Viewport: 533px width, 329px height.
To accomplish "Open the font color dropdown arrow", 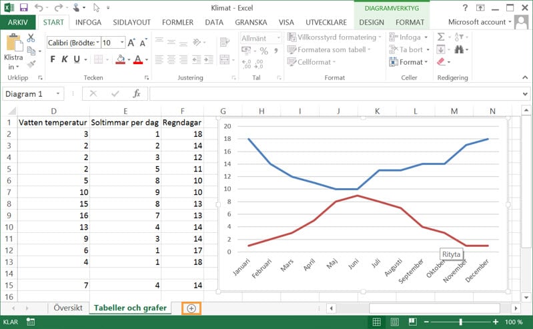I will 147,60.
